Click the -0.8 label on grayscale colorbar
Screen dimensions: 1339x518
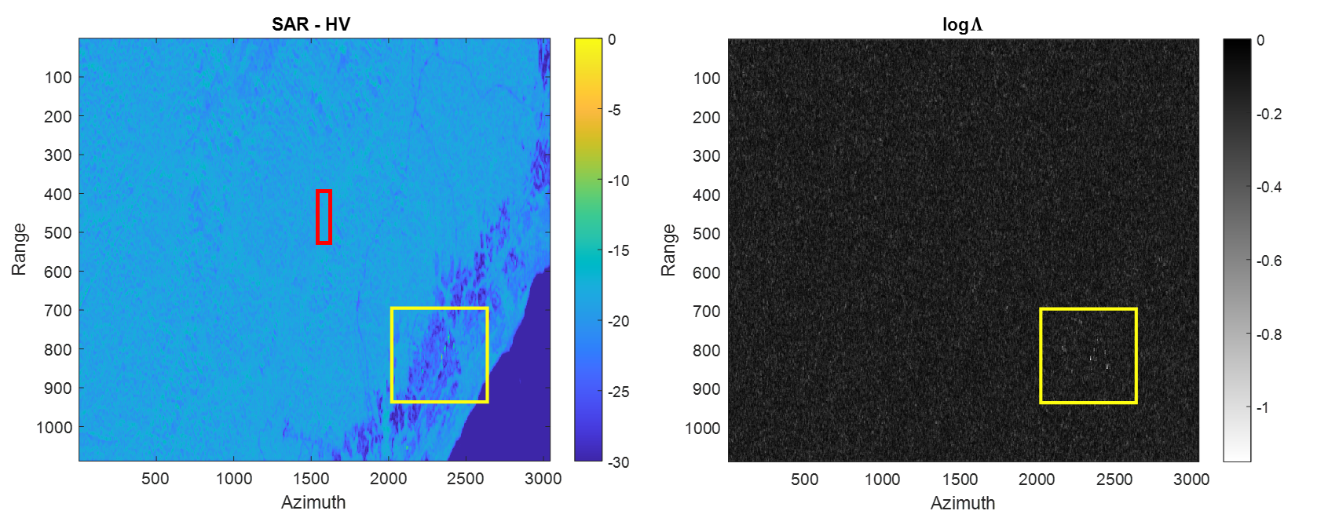tap(1270, 334)
